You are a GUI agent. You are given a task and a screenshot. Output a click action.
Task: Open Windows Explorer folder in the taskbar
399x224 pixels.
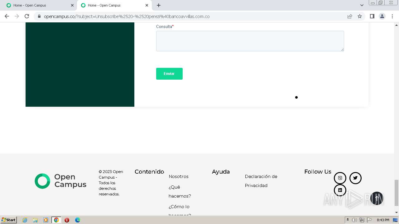(x=35, y=220)
